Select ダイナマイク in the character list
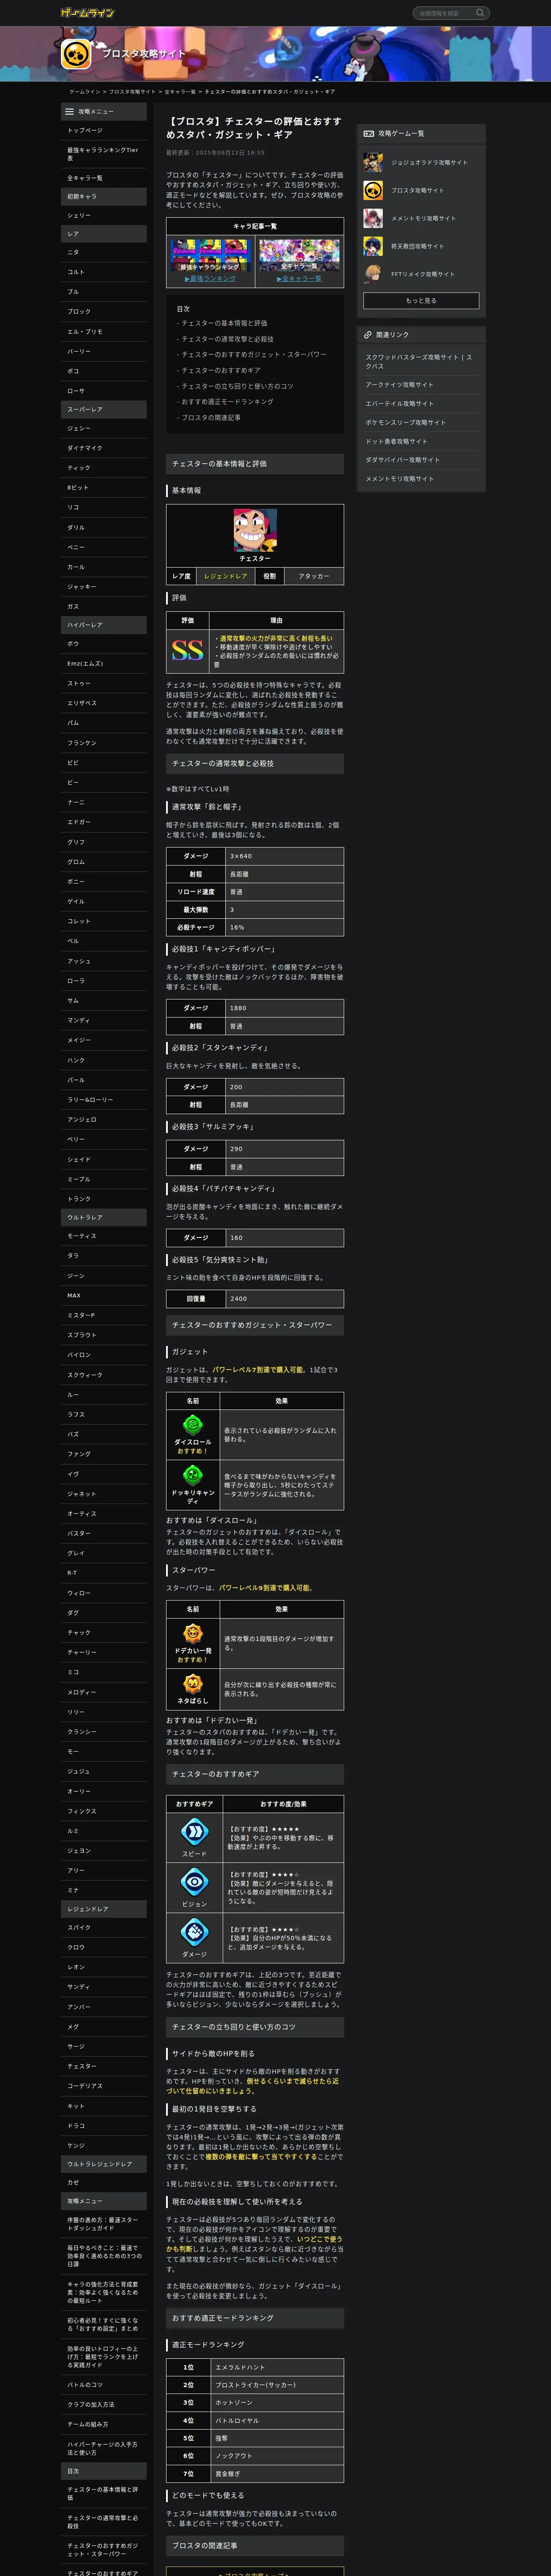The width and height of the screenshot is (551, 2576). 104,448
